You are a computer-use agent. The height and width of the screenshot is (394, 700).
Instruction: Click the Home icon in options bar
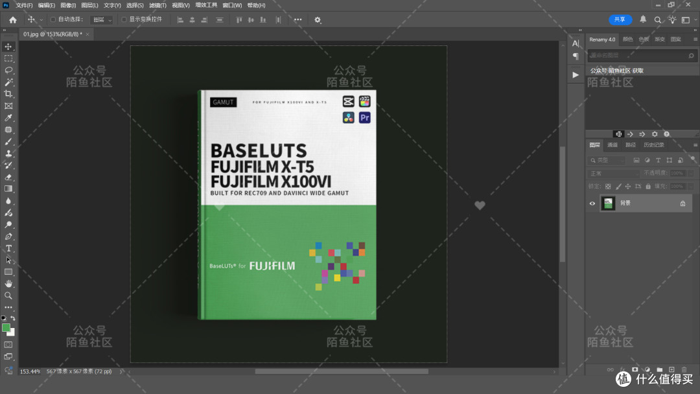(13, 19)
